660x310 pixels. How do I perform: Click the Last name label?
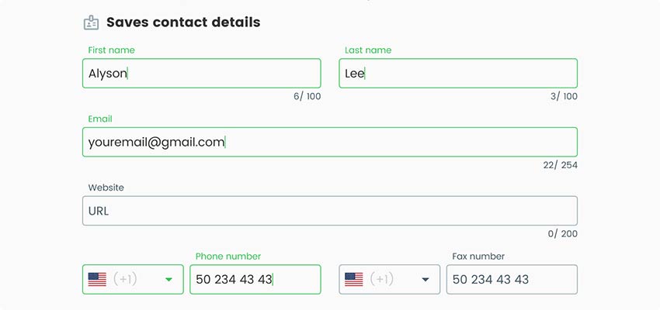(368, 50)
